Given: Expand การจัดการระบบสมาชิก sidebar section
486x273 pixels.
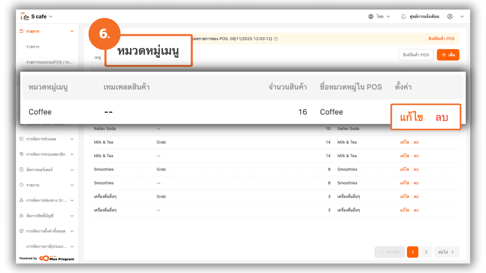Looking at the screenshot, I should coord(72,154).
